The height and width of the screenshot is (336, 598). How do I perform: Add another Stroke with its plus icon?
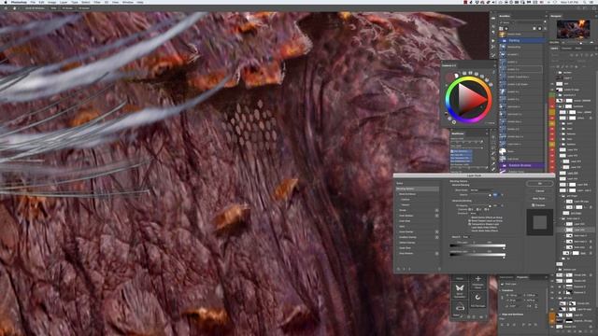pyautogui.click(x=436, y=210)
